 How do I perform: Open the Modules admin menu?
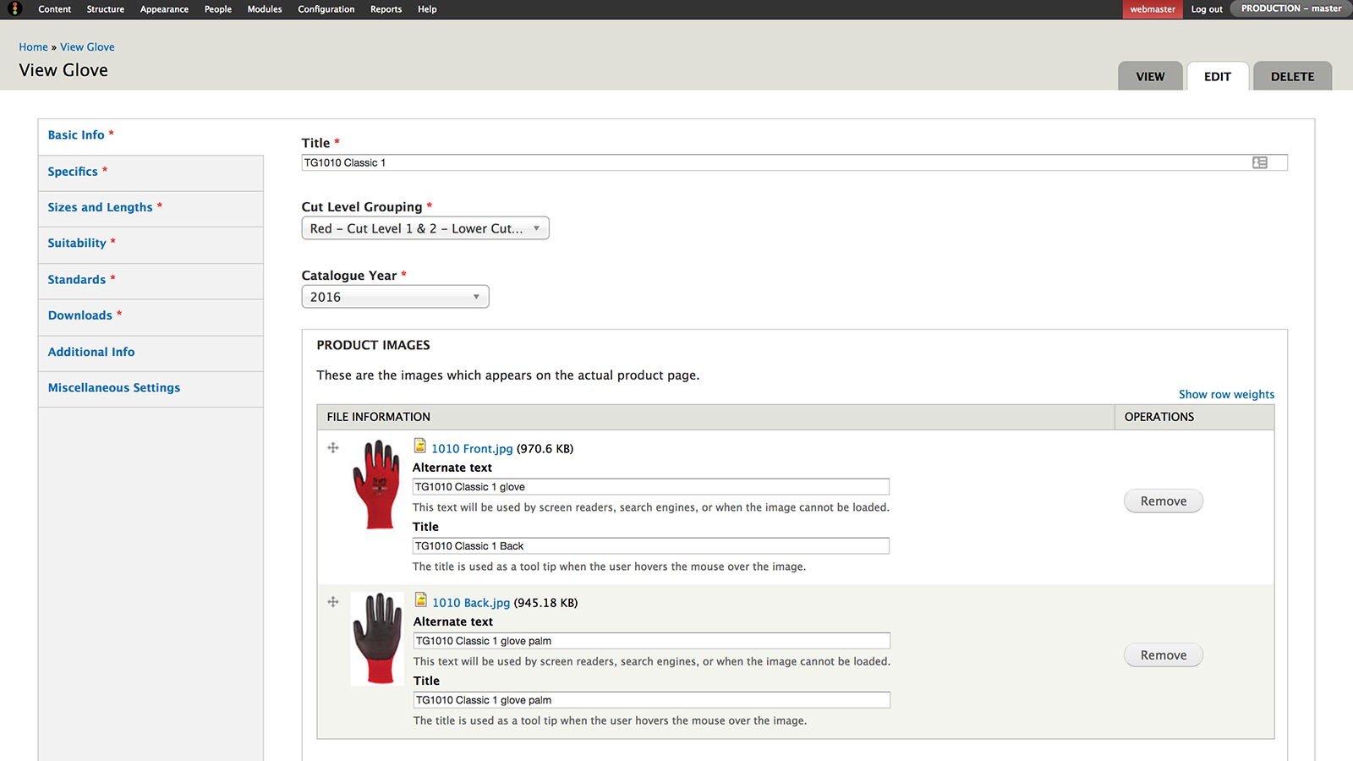[265, 9]
